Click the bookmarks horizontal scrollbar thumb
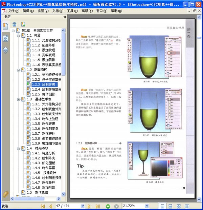This screenshot has height=210, width=203. pyautogui.click(x=29, y=198)
